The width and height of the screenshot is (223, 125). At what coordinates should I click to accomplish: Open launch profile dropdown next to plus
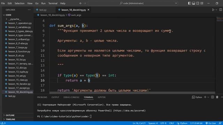click(208, 97)
